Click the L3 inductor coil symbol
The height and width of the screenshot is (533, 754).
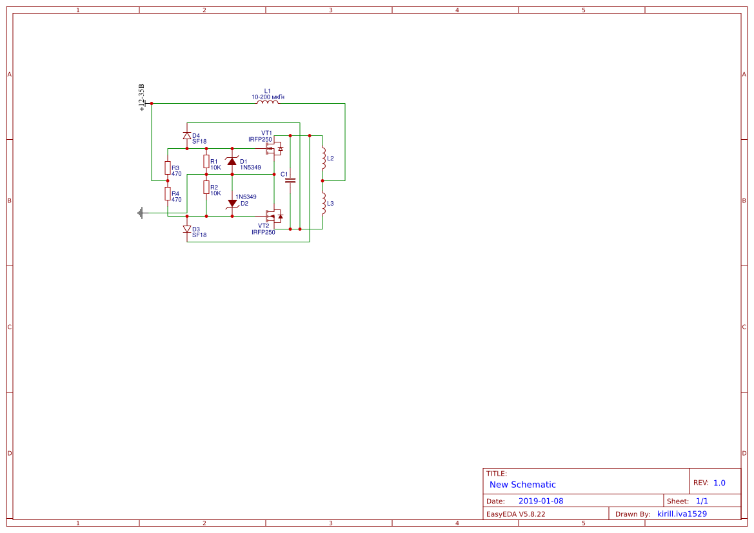tap(323, 204)
